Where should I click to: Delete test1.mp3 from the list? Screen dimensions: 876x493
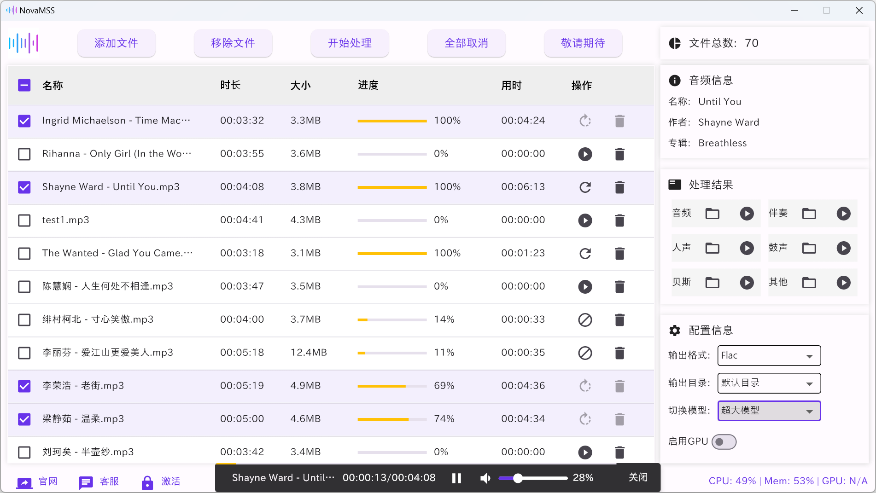click(x=619, y=220)
